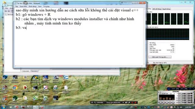195x109 pixels.
Task: Click the back arrow in Services toolbar
Action: point(6,11)
